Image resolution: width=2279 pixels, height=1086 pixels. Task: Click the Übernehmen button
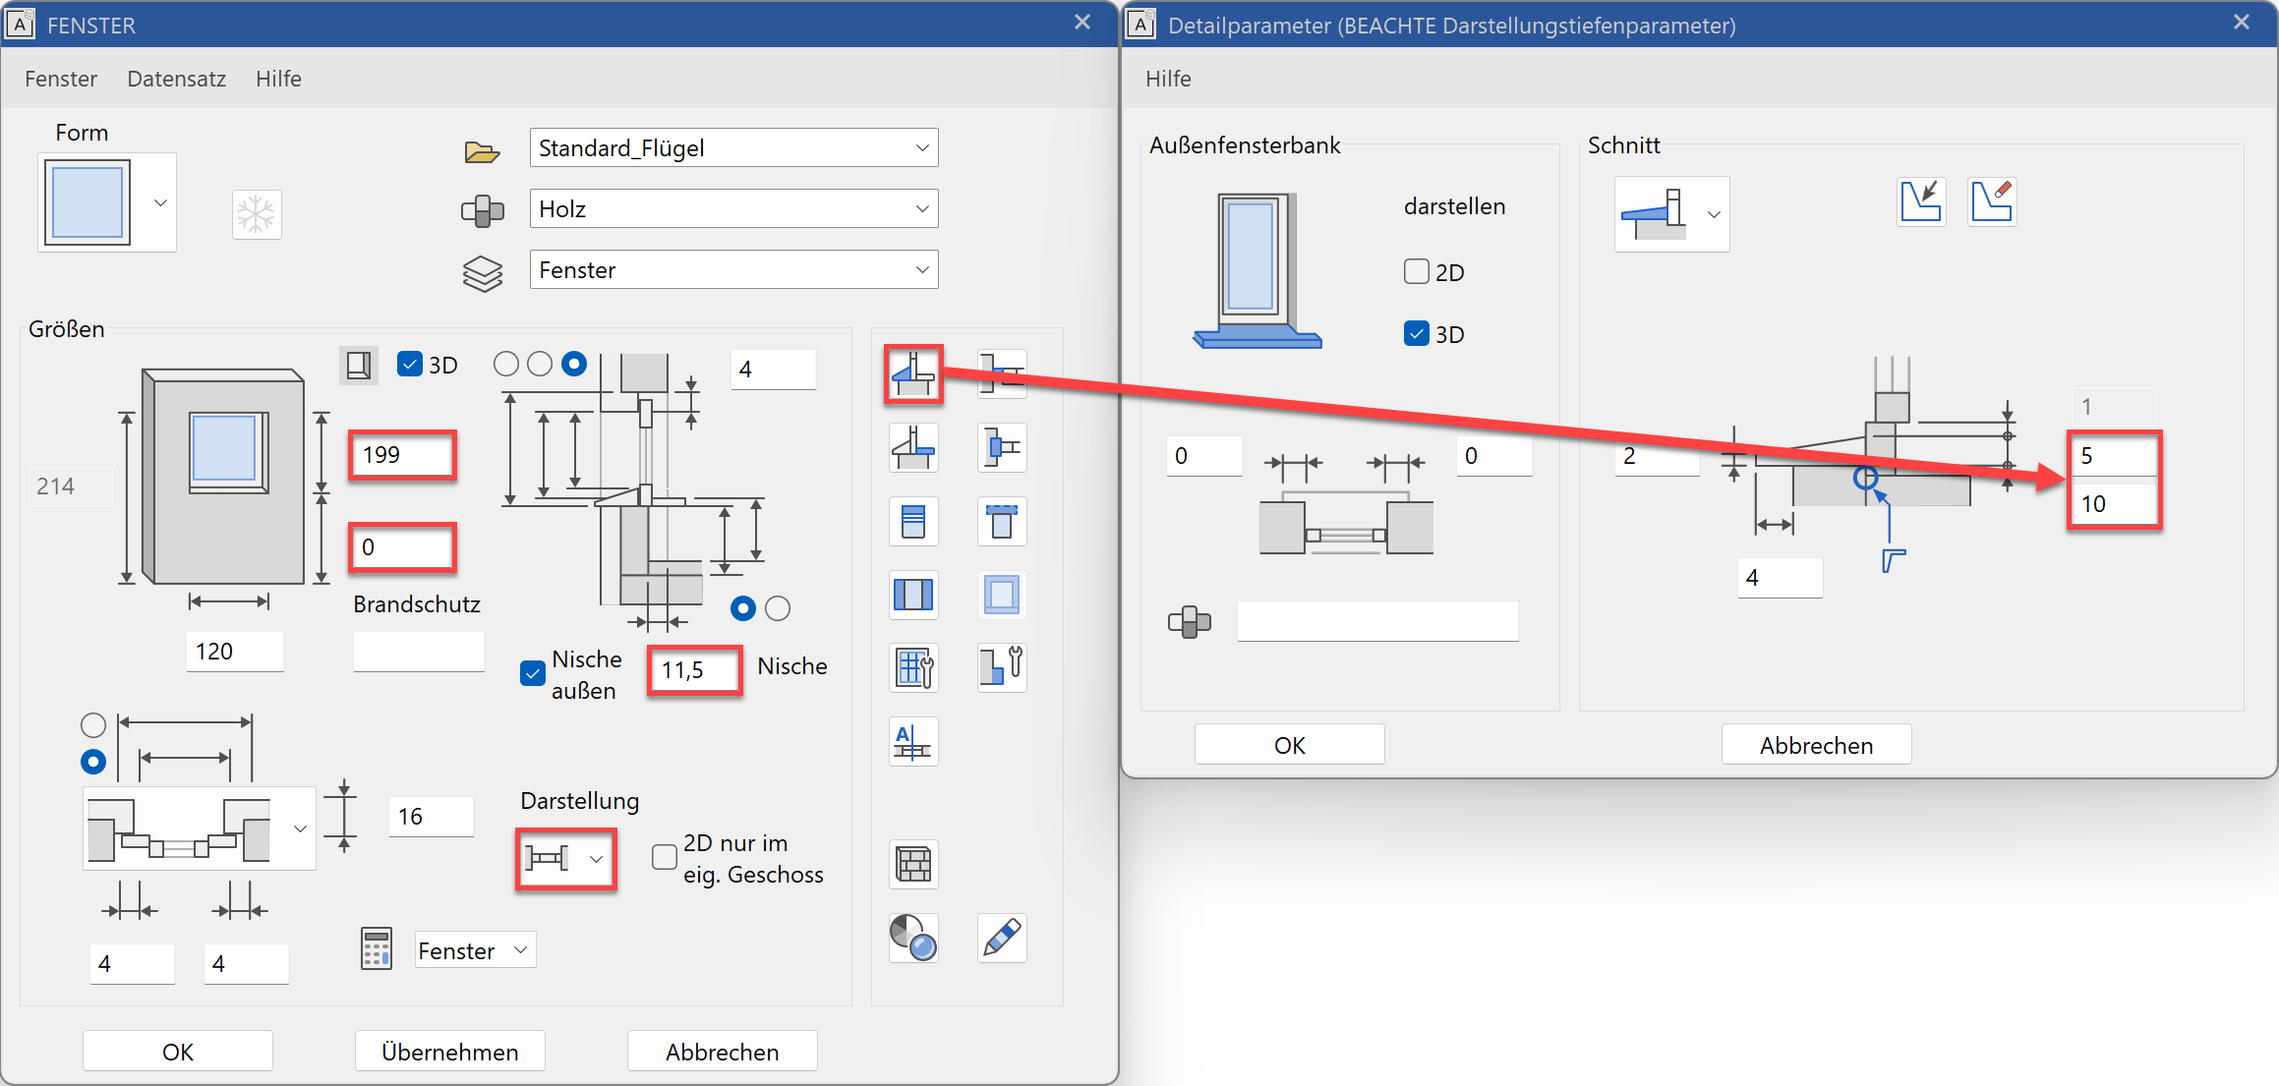tap(449, 1052)
